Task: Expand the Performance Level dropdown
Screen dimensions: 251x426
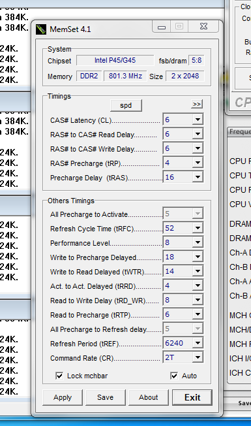Action: pyautogui.click(x=198, y=242)
